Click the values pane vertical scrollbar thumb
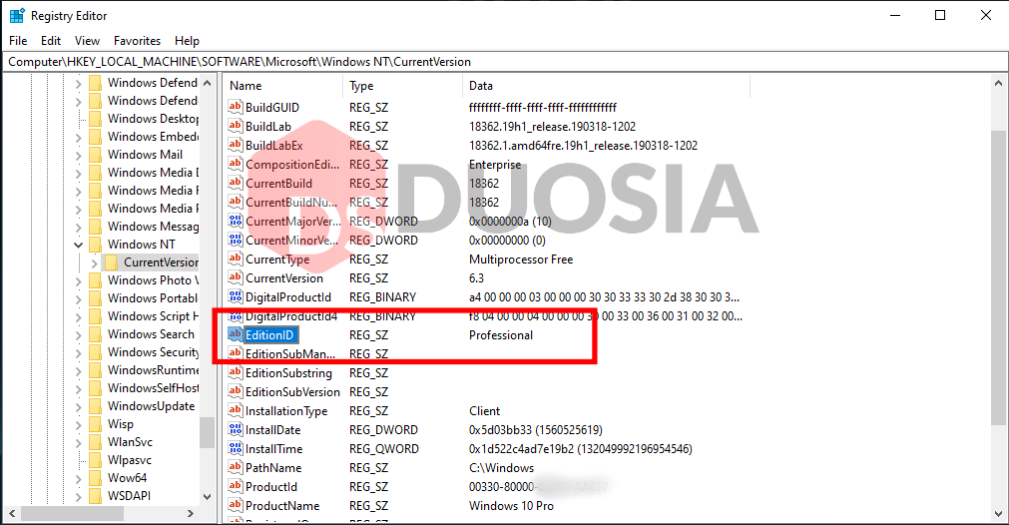This screenshot has height=525, width=1009. pyautogui.click(x=998, y=277)
